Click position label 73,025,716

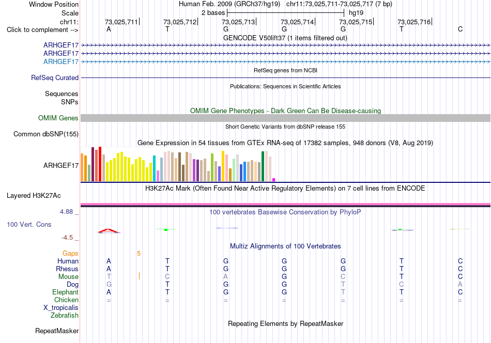[x=414, y=22]
